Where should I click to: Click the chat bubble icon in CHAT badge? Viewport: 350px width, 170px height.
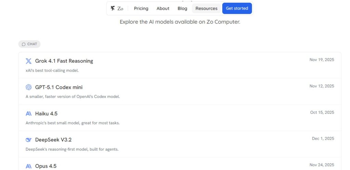24,44
